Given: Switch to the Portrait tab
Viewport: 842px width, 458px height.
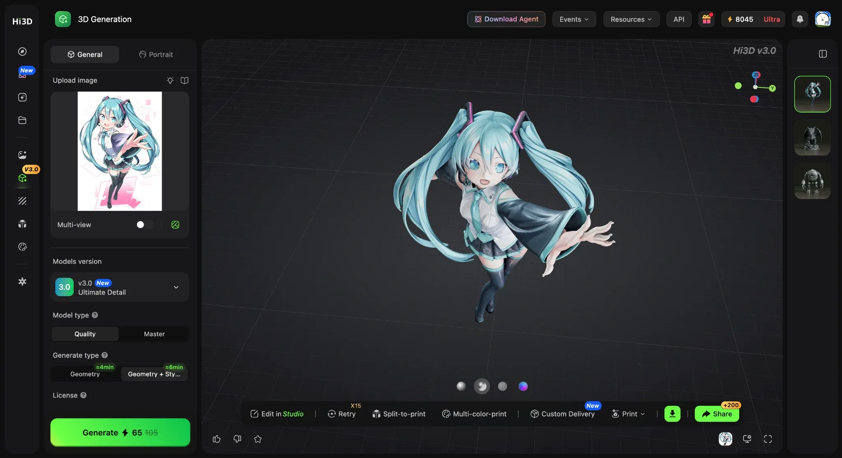Looking at the screenshot, I should (x=156, y=54).
